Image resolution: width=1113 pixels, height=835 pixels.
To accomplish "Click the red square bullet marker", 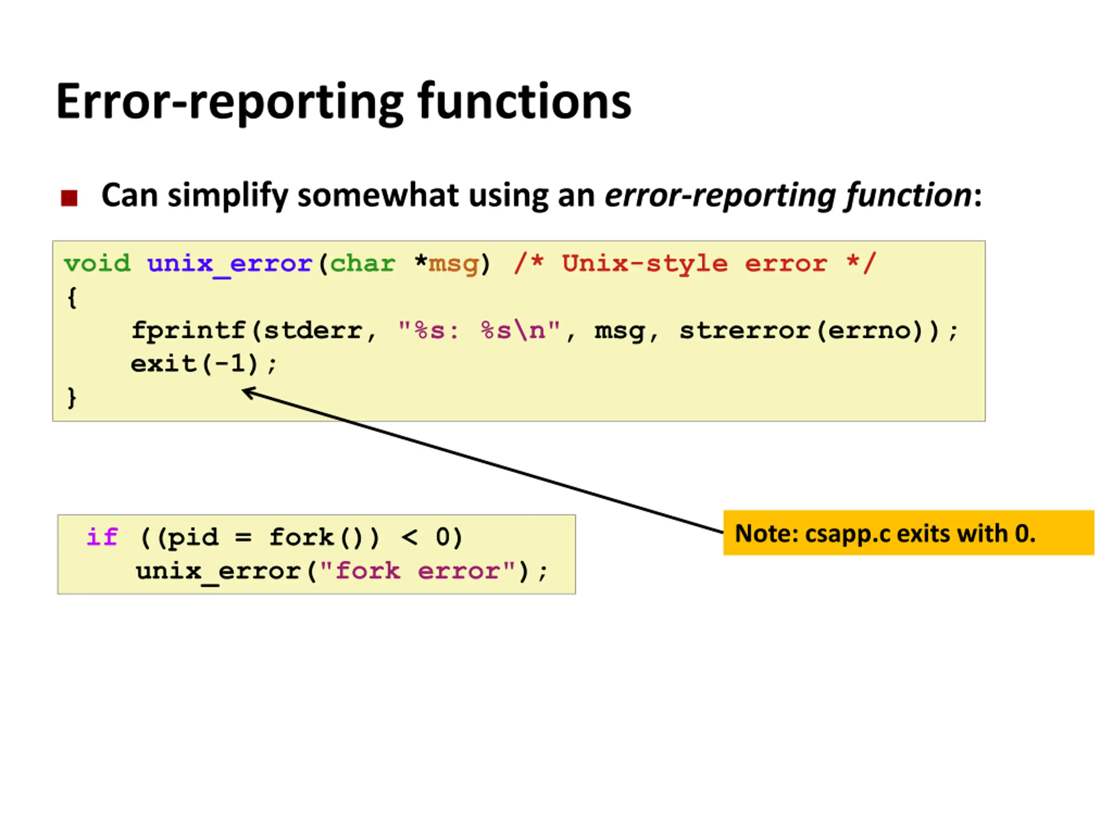I will (69, 198).
